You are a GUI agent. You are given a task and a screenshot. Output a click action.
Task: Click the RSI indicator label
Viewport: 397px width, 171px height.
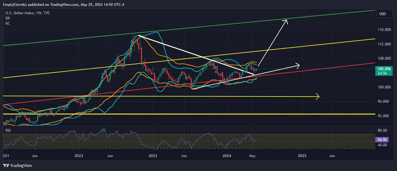pyautogui.click(x=8, y=131)
